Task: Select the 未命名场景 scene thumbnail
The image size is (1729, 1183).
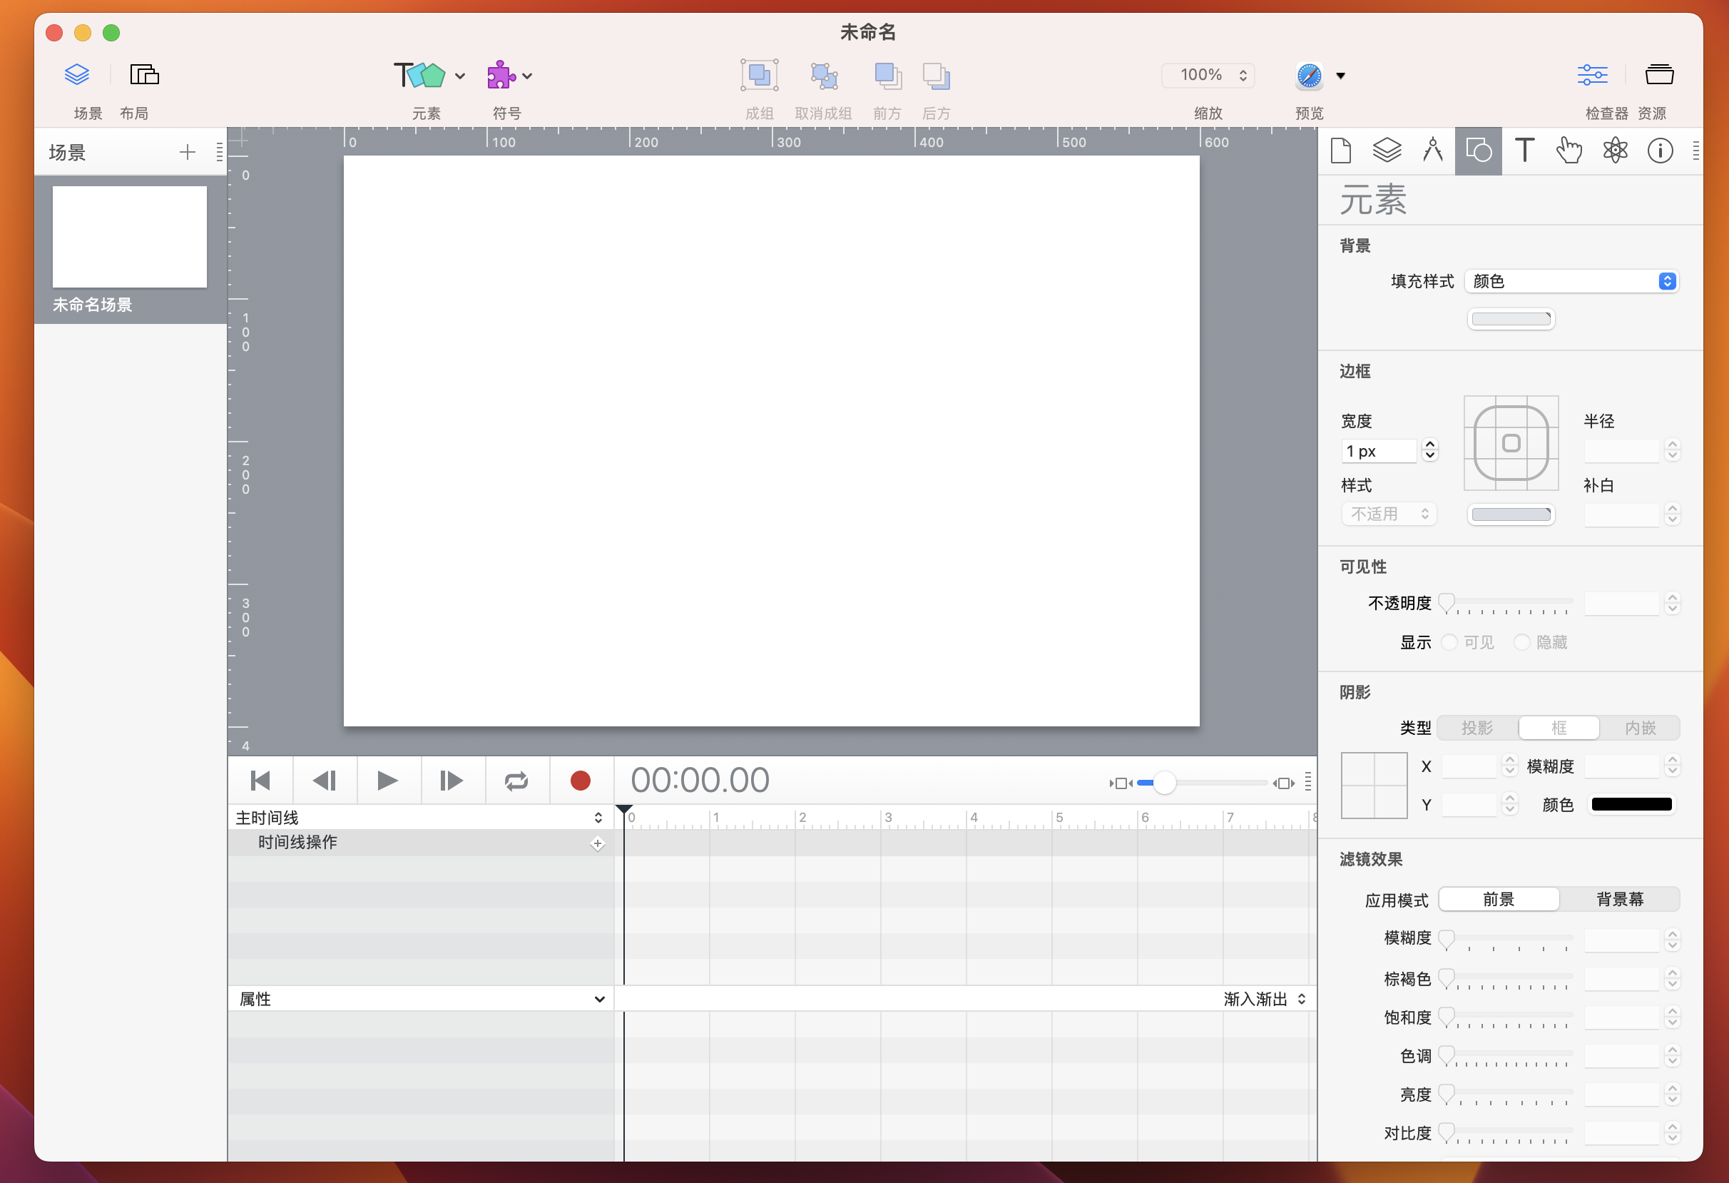Action: [x=129, y=238]
